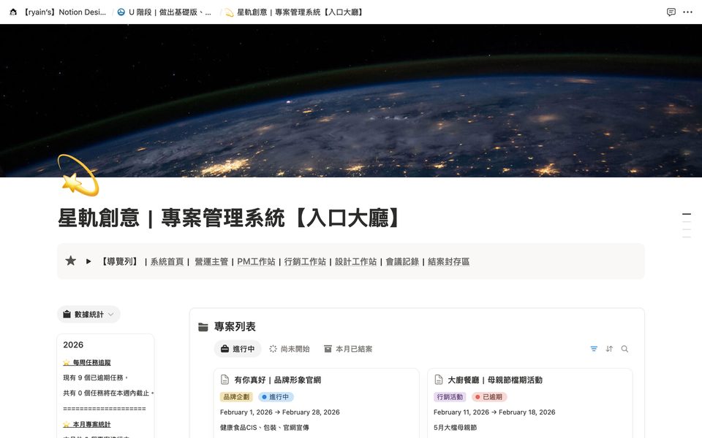Open the 結案封存區 link
Image resolution: width=702 pixels, height=438 pixels.
448,261
